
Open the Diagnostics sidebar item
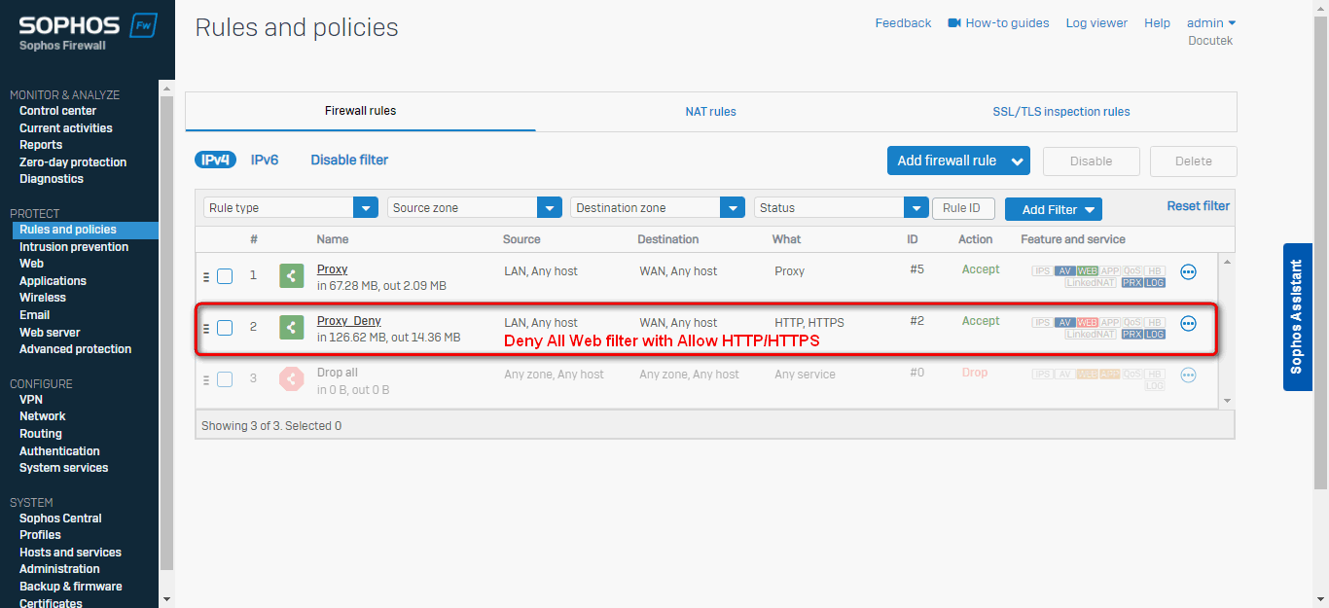52,179
